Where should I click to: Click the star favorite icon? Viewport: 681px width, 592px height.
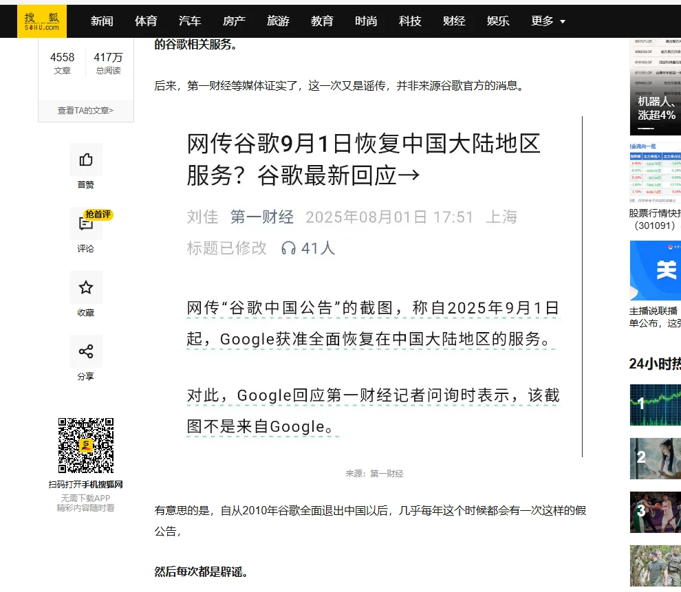(x=86, y=287)
